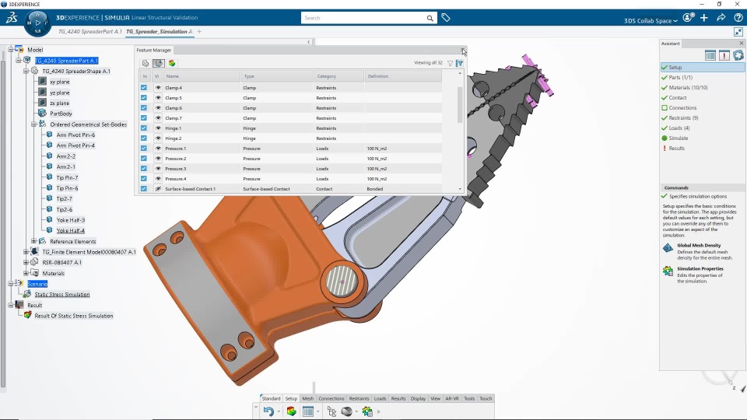Click the Simulation Properties command
The height and width of the screenshot is (420, 747).
(x=700, y=268)
